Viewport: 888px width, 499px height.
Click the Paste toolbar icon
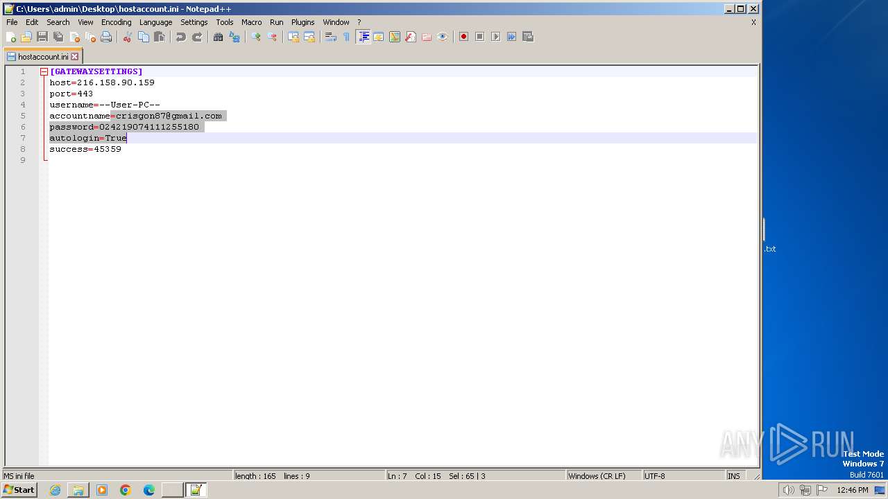click(160, 37)
